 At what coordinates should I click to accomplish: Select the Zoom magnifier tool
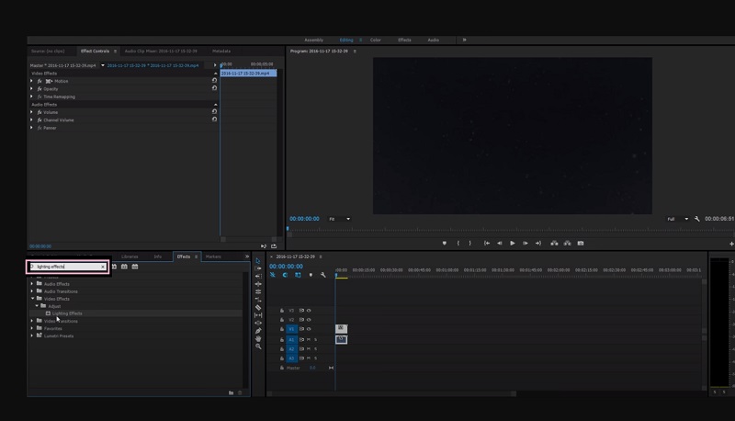pyautogui.click(x=258, y=347)
